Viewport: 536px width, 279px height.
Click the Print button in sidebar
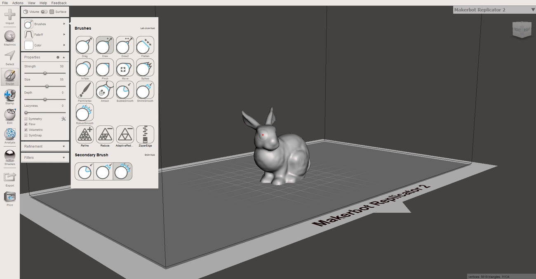[9, 199]
